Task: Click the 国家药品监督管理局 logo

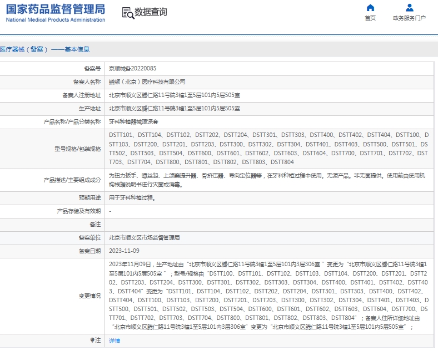Action: [x=56, y=9]
